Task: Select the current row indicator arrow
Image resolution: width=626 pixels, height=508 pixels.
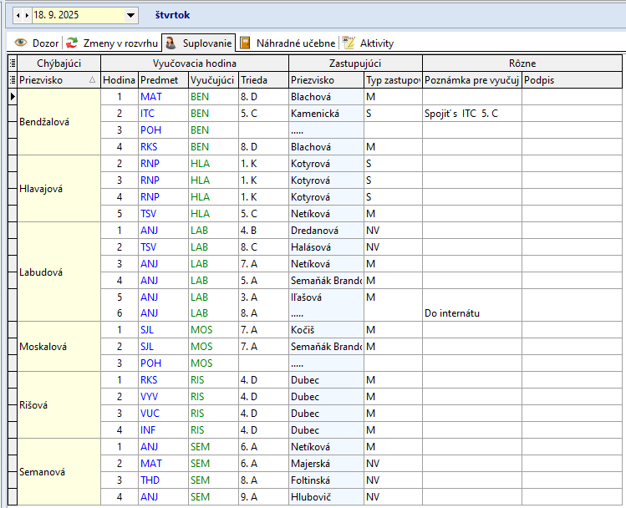Action: click(x=12, y=97)
